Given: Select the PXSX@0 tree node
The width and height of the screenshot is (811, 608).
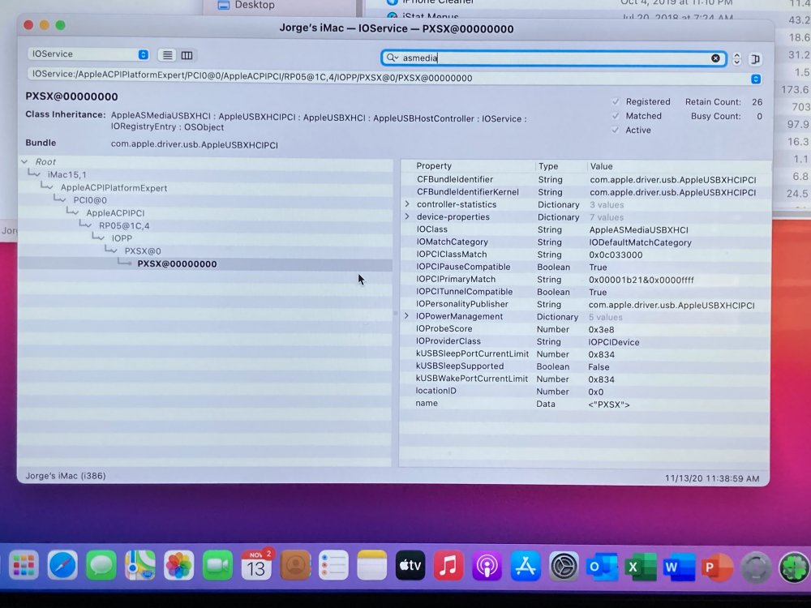Looking at the screenshot, I should click(x=143, y=250).
